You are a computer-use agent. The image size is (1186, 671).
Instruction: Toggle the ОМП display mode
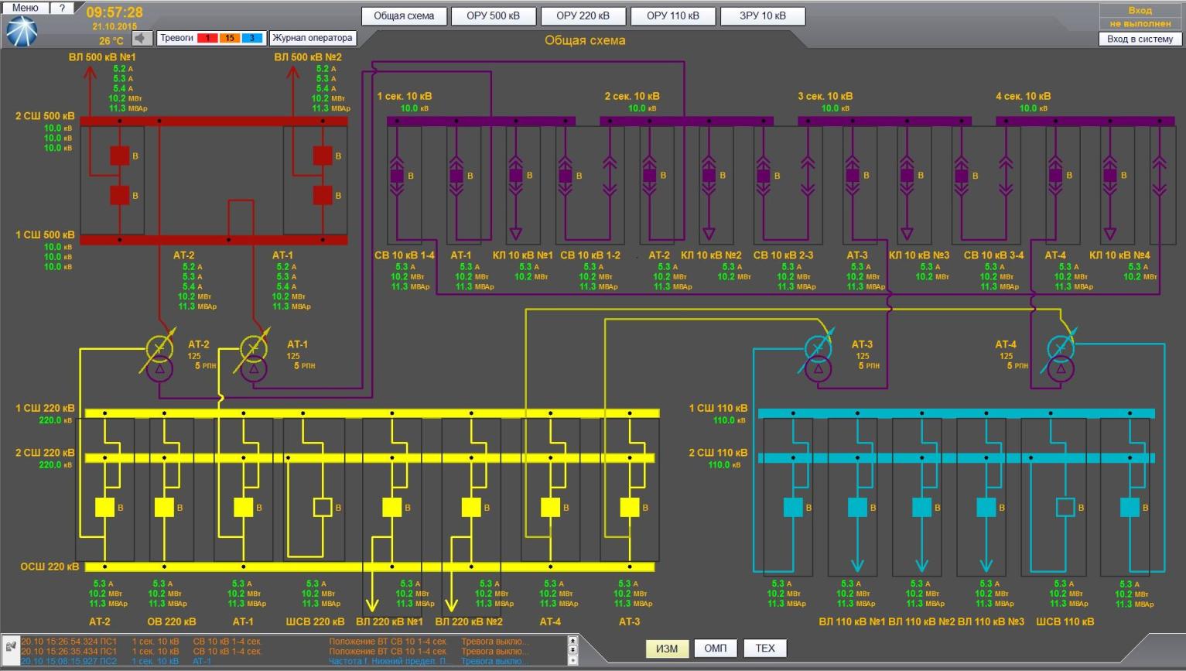715,649
